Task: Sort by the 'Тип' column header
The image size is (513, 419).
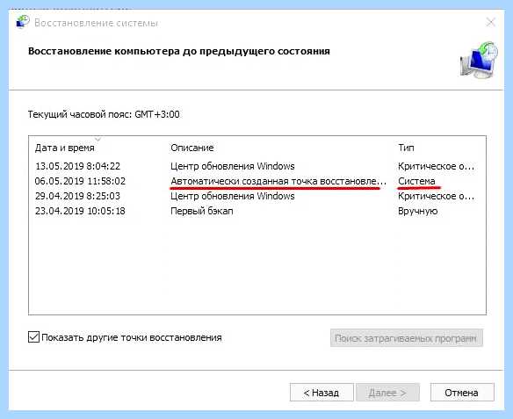Action: pos(406,148)
